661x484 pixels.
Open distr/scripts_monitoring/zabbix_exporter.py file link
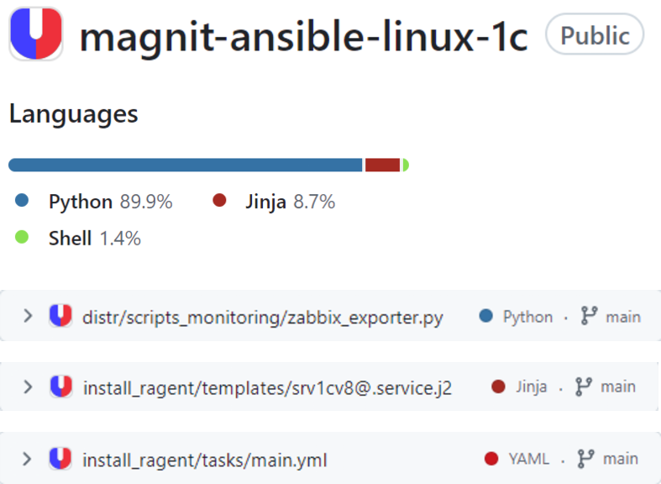click(263, 317)
